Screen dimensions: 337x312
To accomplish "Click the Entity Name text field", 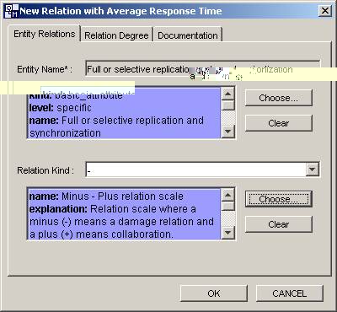I will pos(202,68).
